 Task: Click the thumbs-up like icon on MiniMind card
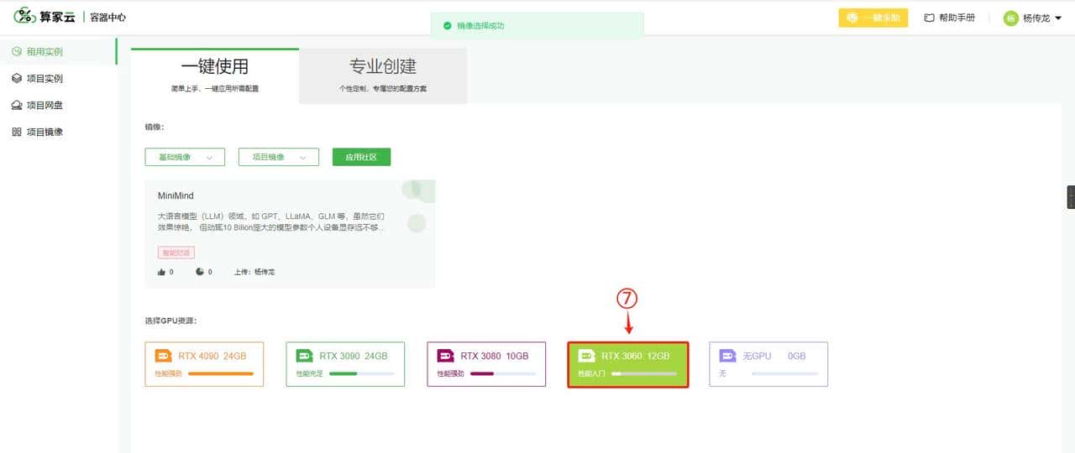[161, 272]
